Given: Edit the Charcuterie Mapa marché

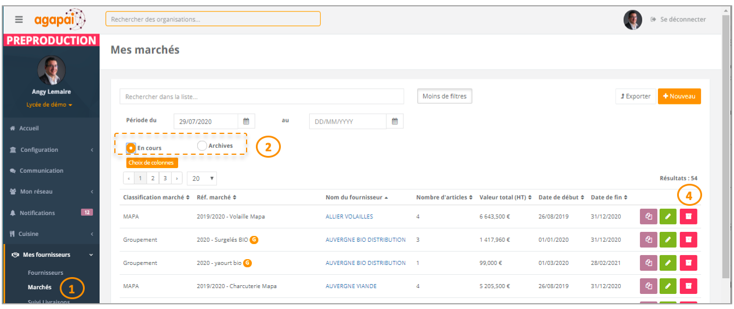Looking at the screenshot, I should click(668, 286).
